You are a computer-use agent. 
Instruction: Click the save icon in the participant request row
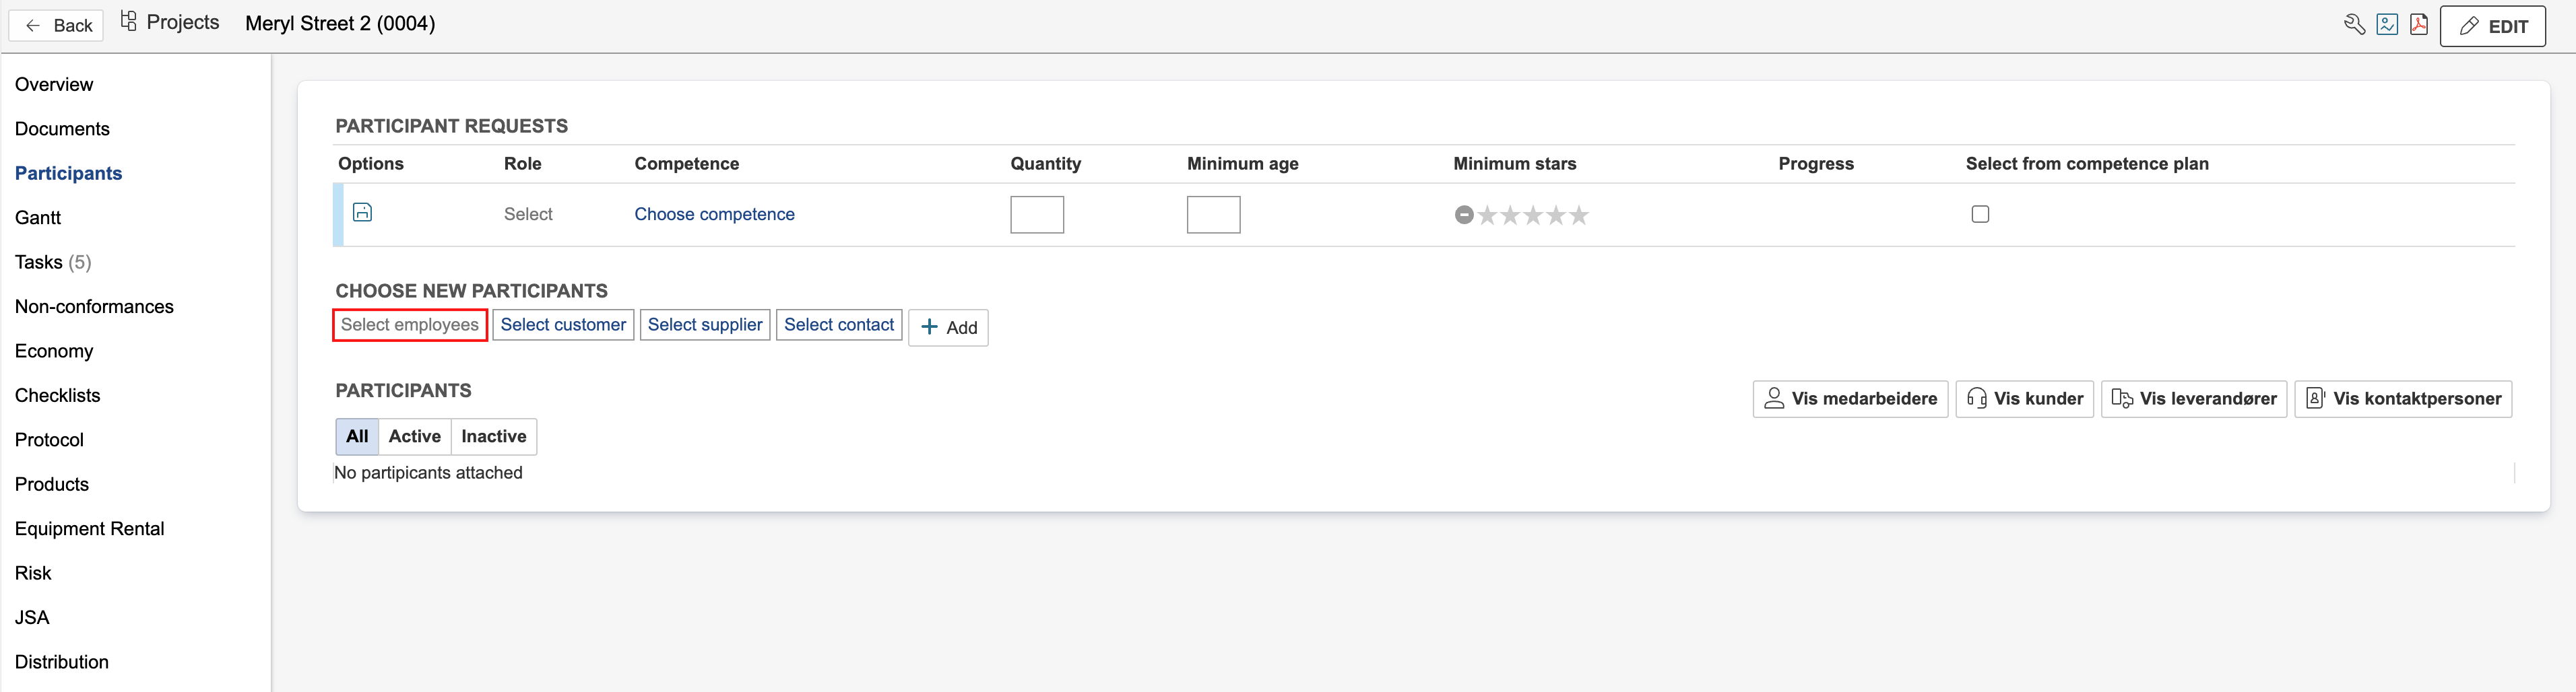(x=363, y=213)
